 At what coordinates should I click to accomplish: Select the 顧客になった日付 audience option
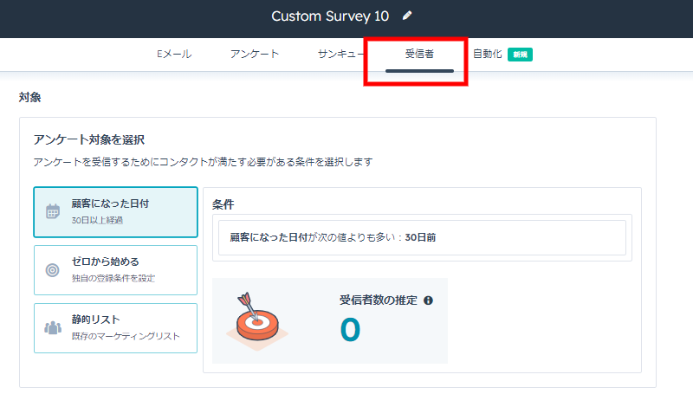coord(115,212)
